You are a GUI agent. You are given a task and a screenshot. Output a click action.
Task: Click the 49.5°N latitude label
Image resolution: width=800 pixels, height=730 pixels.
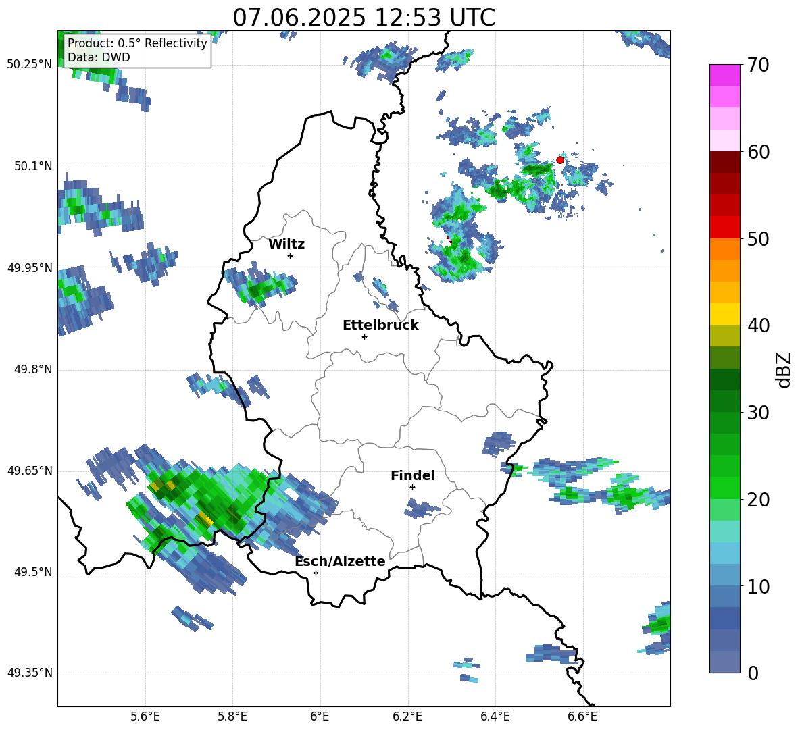tap(33, 572)
